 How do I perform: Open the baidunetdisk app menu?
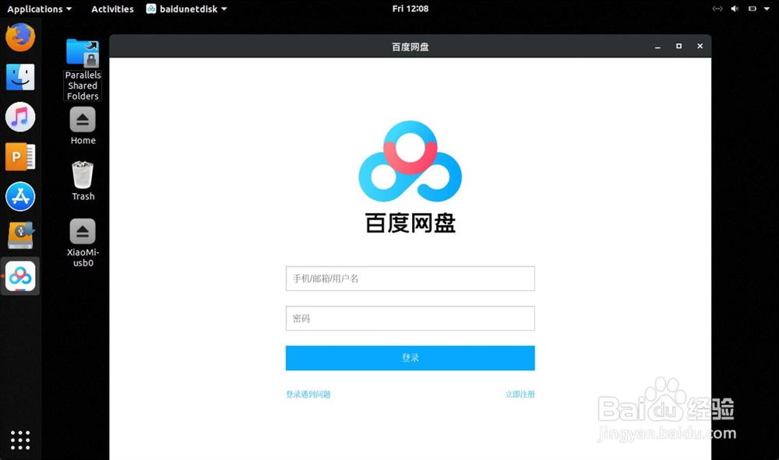187,9
